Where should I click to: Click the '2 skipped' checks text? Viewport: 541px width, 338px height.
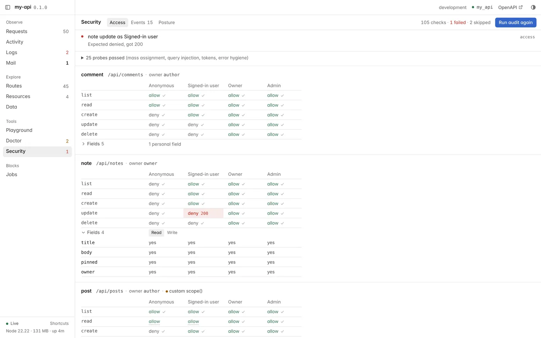480,22
